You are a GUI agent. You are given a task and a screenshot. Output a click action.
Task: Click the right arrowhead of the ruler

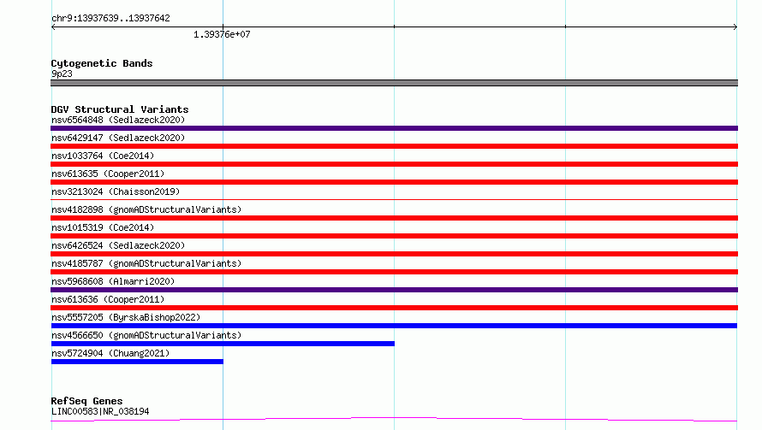click(x=735, y=27)
